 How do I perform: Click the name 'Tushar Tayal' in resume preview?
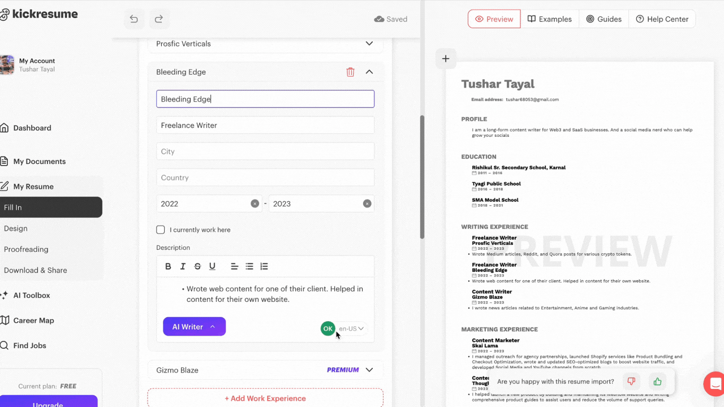click(498, 84)
